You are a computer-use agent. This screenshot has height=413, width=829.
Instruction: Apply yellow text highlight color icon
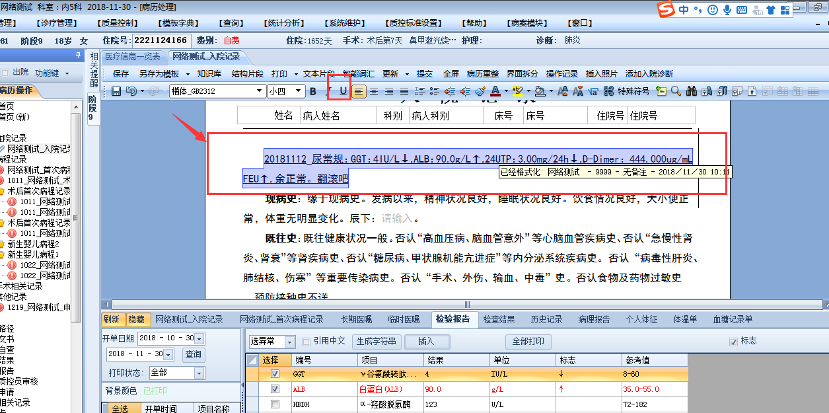point(517,91)
